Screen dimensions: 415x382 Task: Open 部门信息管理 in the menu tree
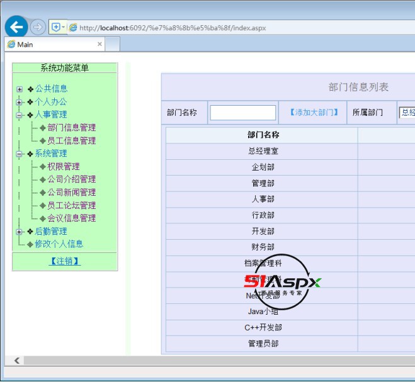coord(72,128)
